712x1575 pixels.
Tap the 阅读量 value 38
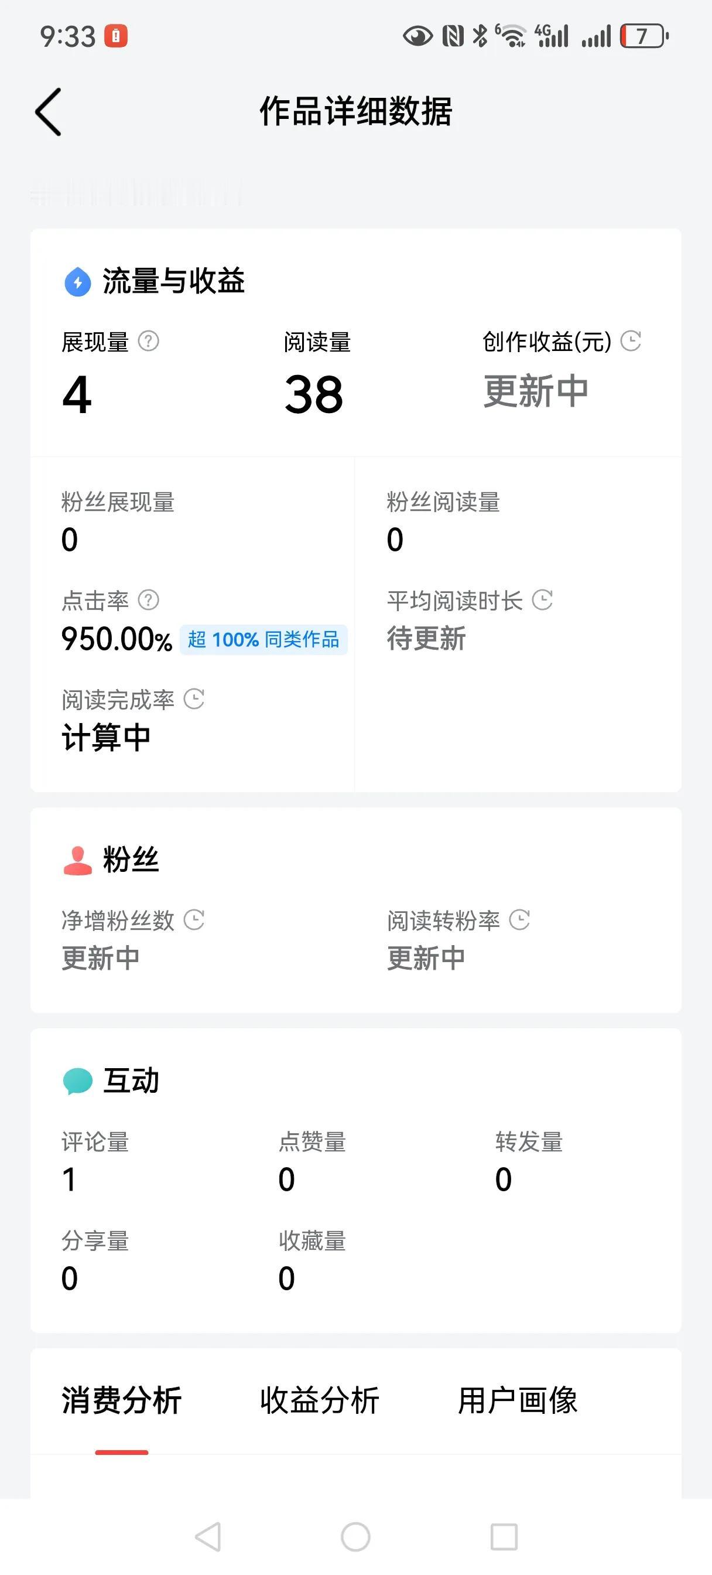(313, 394)
